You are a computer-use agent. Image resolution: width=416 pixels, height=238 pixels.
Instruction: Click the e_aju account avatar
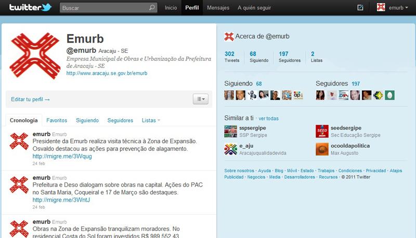[230, 149]
